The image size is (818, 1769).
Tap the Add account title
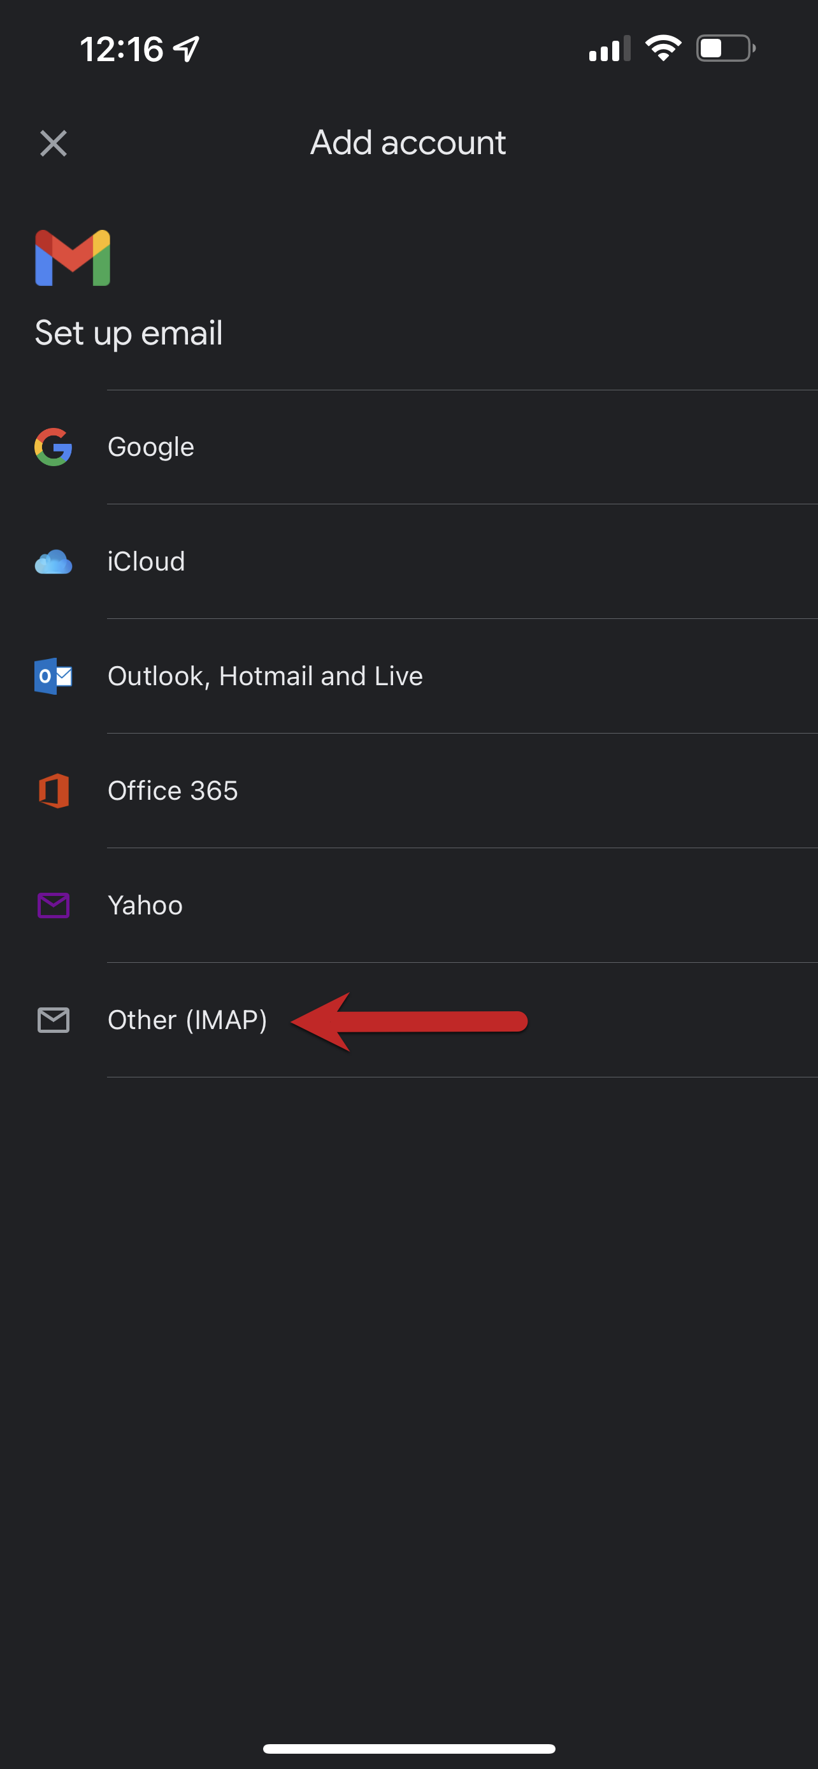coord(408,143)
